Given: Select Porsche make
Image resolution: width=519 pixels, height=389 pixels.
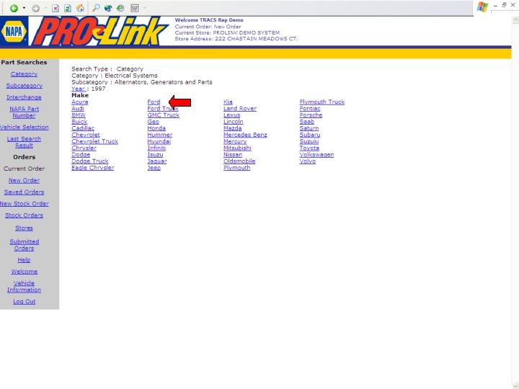Looking at the screenshot, I should click(x=311, y=115).
